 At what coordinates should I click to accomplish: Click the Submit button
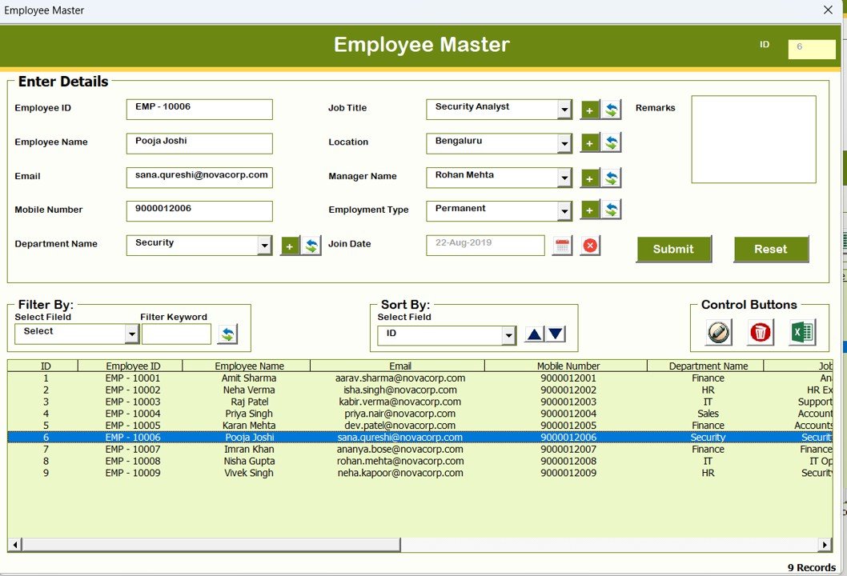click(673, 249)
